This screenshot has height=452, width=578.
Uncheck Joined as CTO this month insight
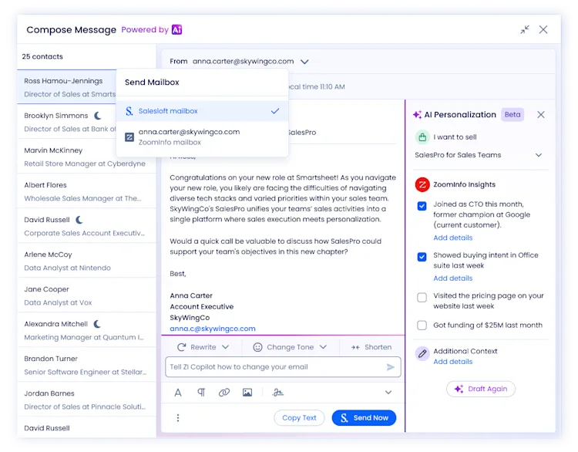point(422,205)
